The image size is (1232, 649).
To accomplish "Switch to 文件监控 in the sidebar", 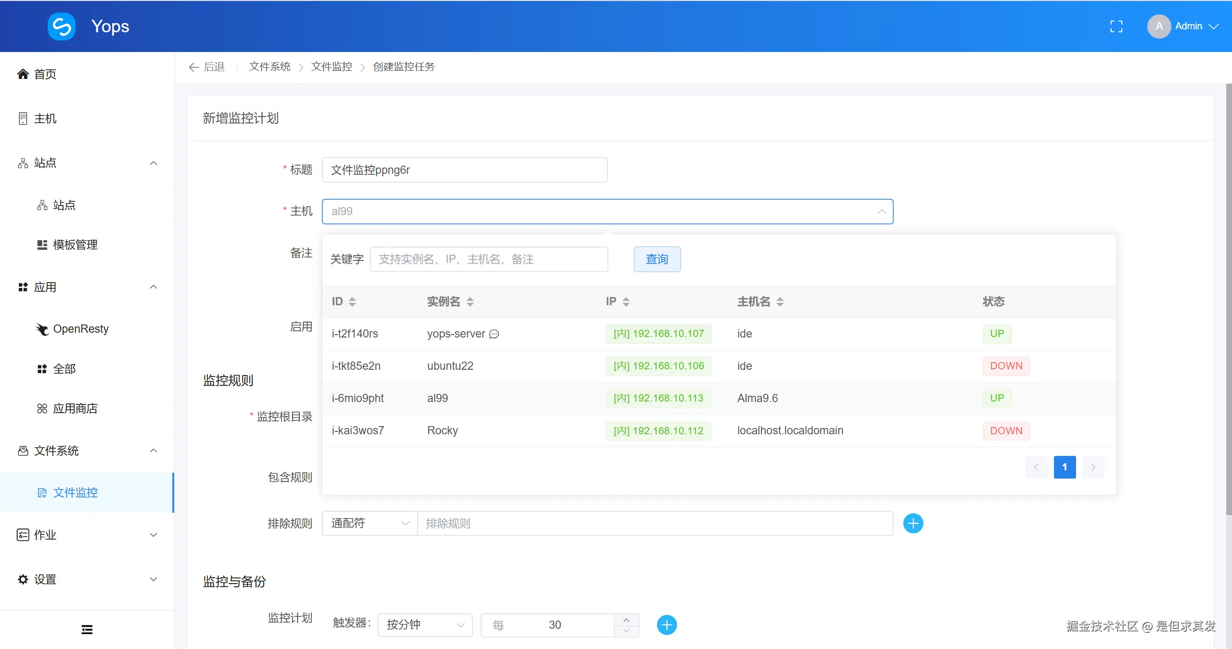I will 75,492.
